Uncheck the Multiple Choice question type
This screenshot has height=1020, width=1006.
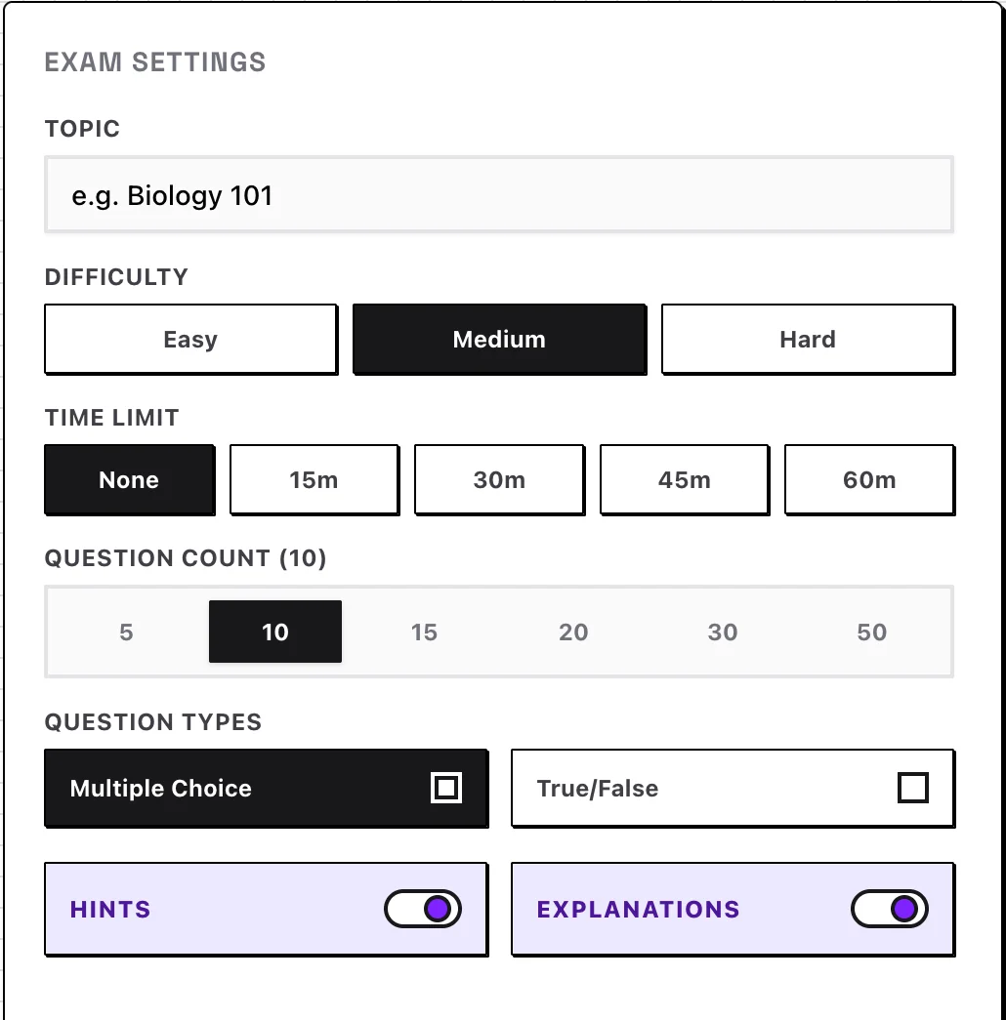[x=266, y=788]
